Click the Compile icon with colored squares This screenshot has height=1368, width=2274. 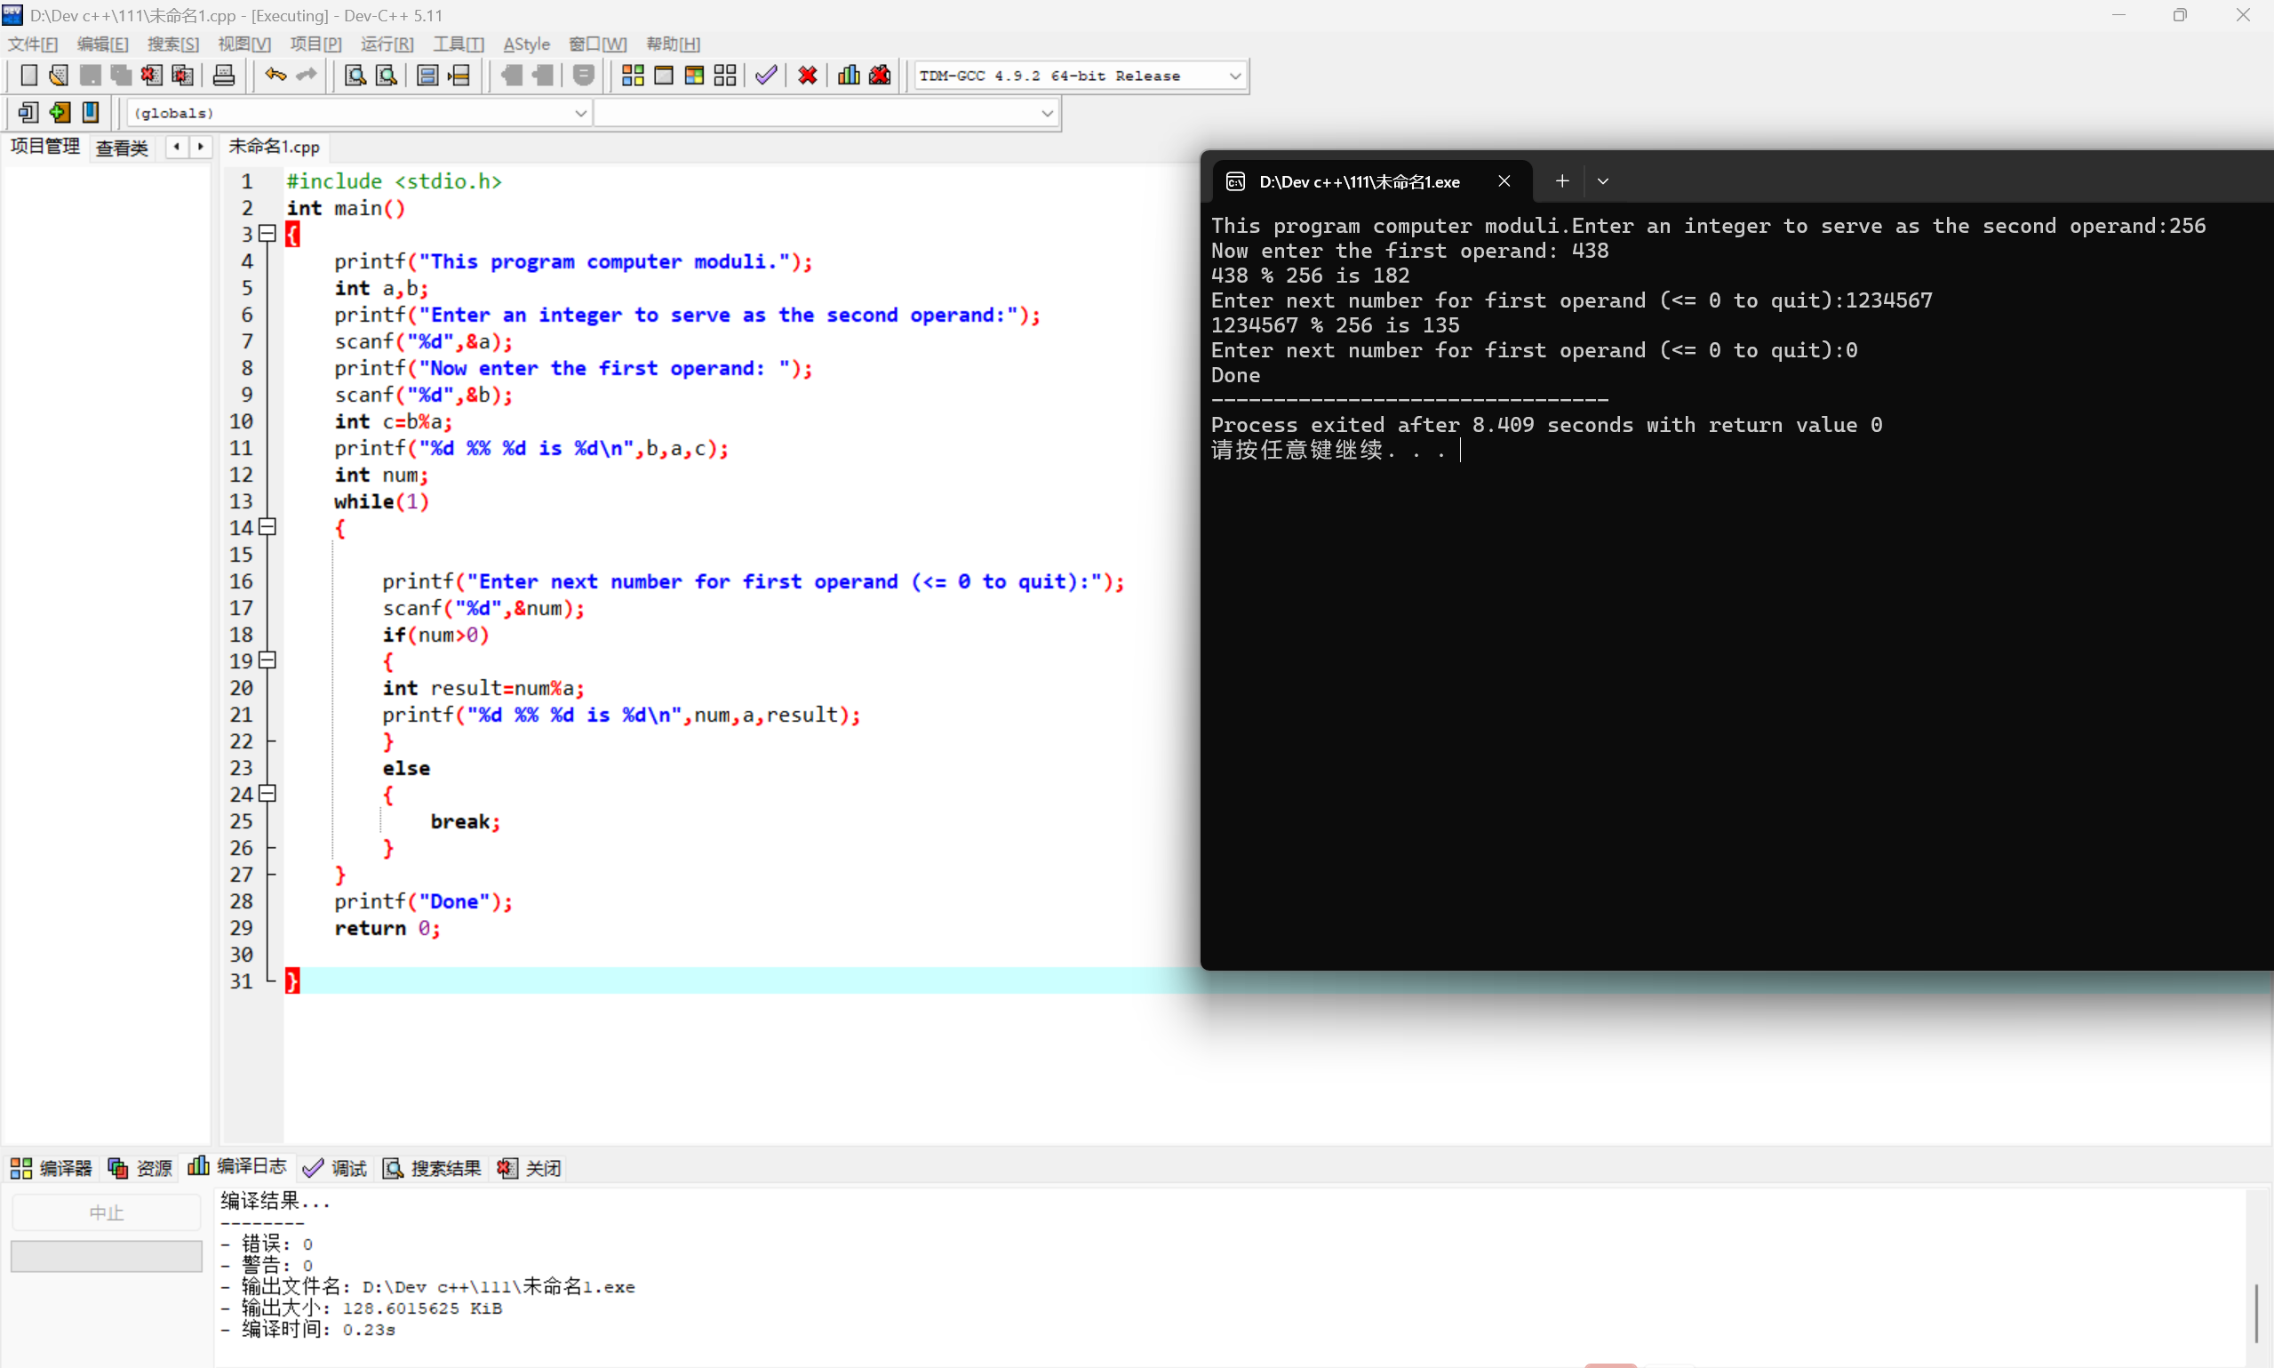(632, 76)
